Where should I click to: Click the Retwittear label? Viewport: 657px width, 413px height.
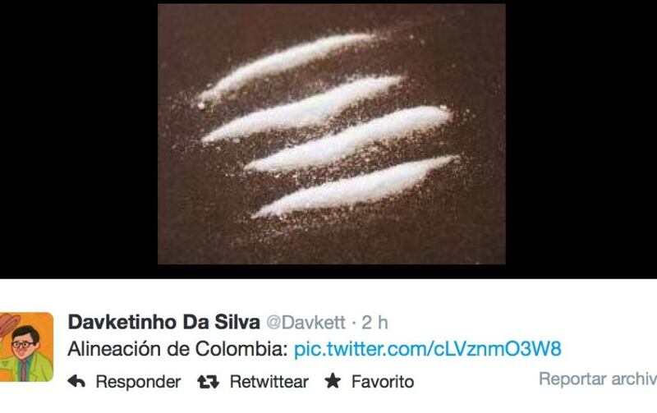point(269,382)
